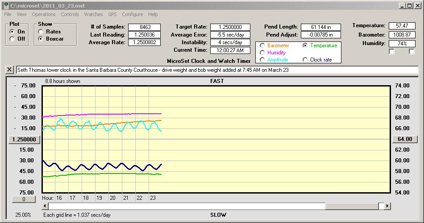The image size is (424, 223).
Task: Click the Humidity reading field
Action: [402, 44]
